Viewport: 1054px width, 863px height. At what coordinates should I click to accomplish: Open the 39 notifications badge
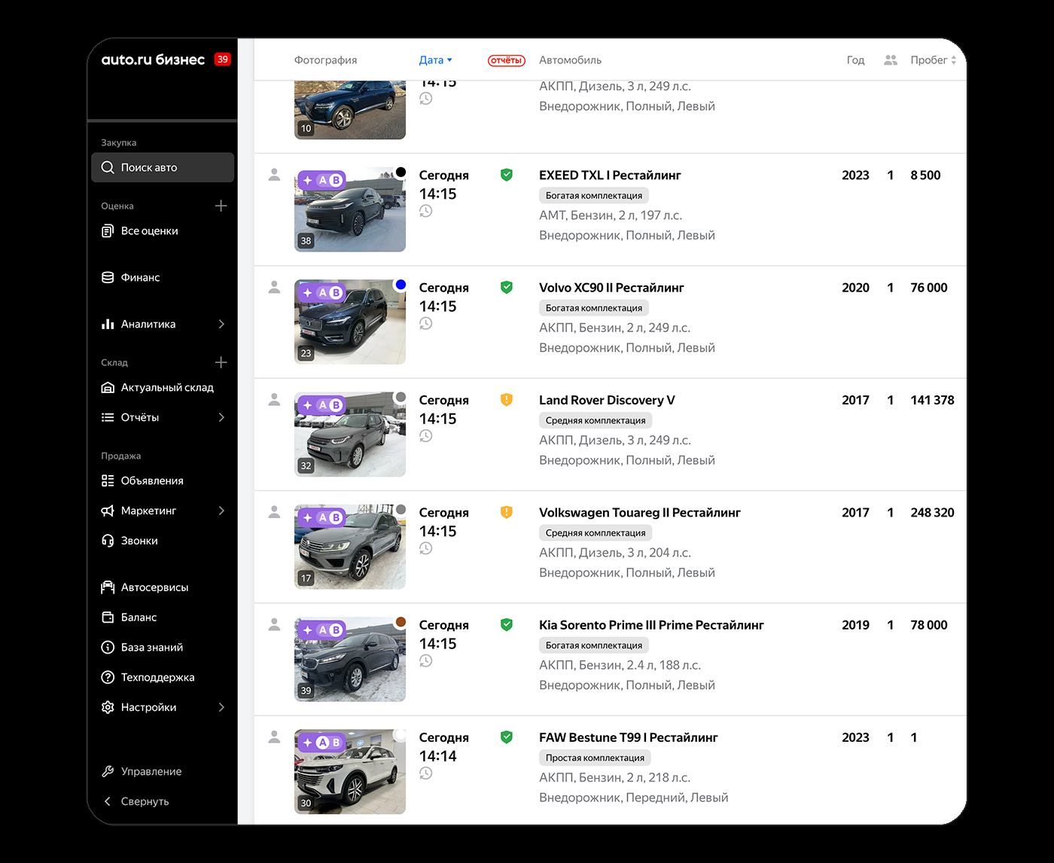[222, 59]
